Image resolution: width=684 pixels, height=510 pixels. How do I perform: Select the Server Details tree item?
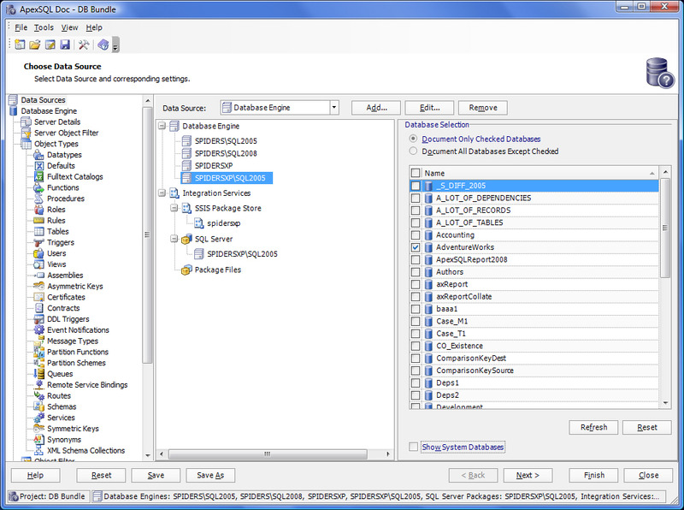57,122
